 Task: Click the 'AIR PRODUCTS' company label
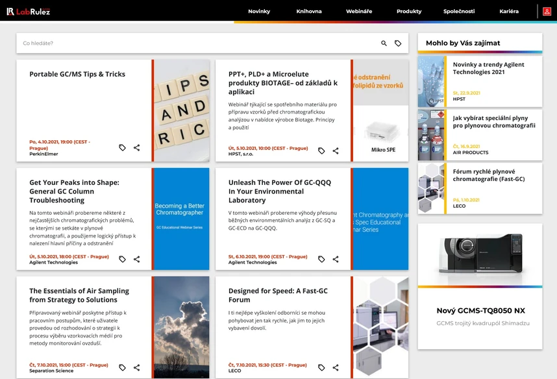[470, 153]
